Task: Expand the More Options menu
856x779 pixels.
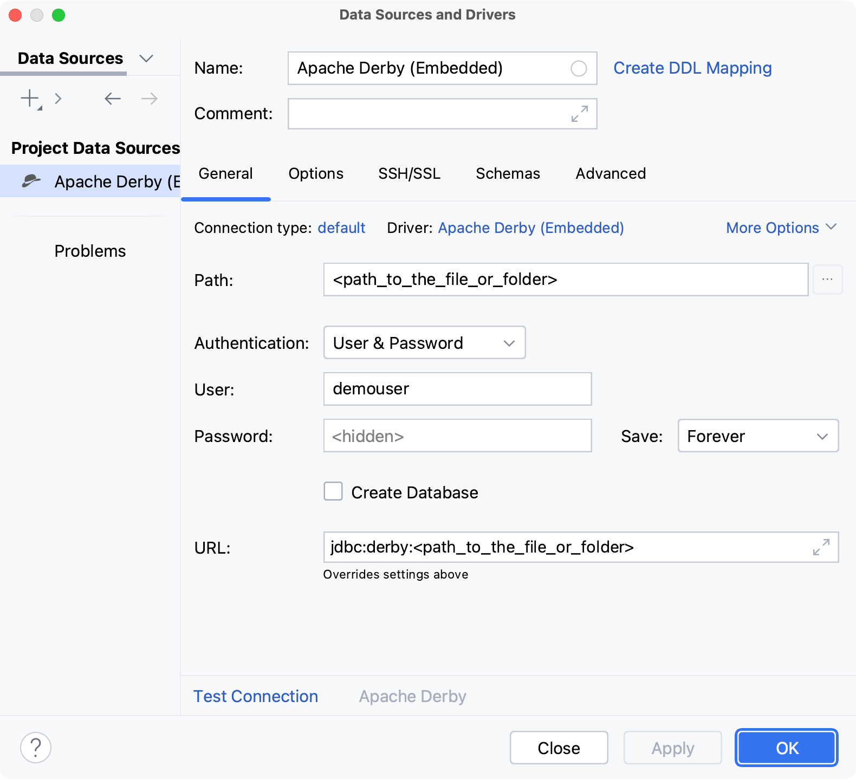Action: pos(781,228)
